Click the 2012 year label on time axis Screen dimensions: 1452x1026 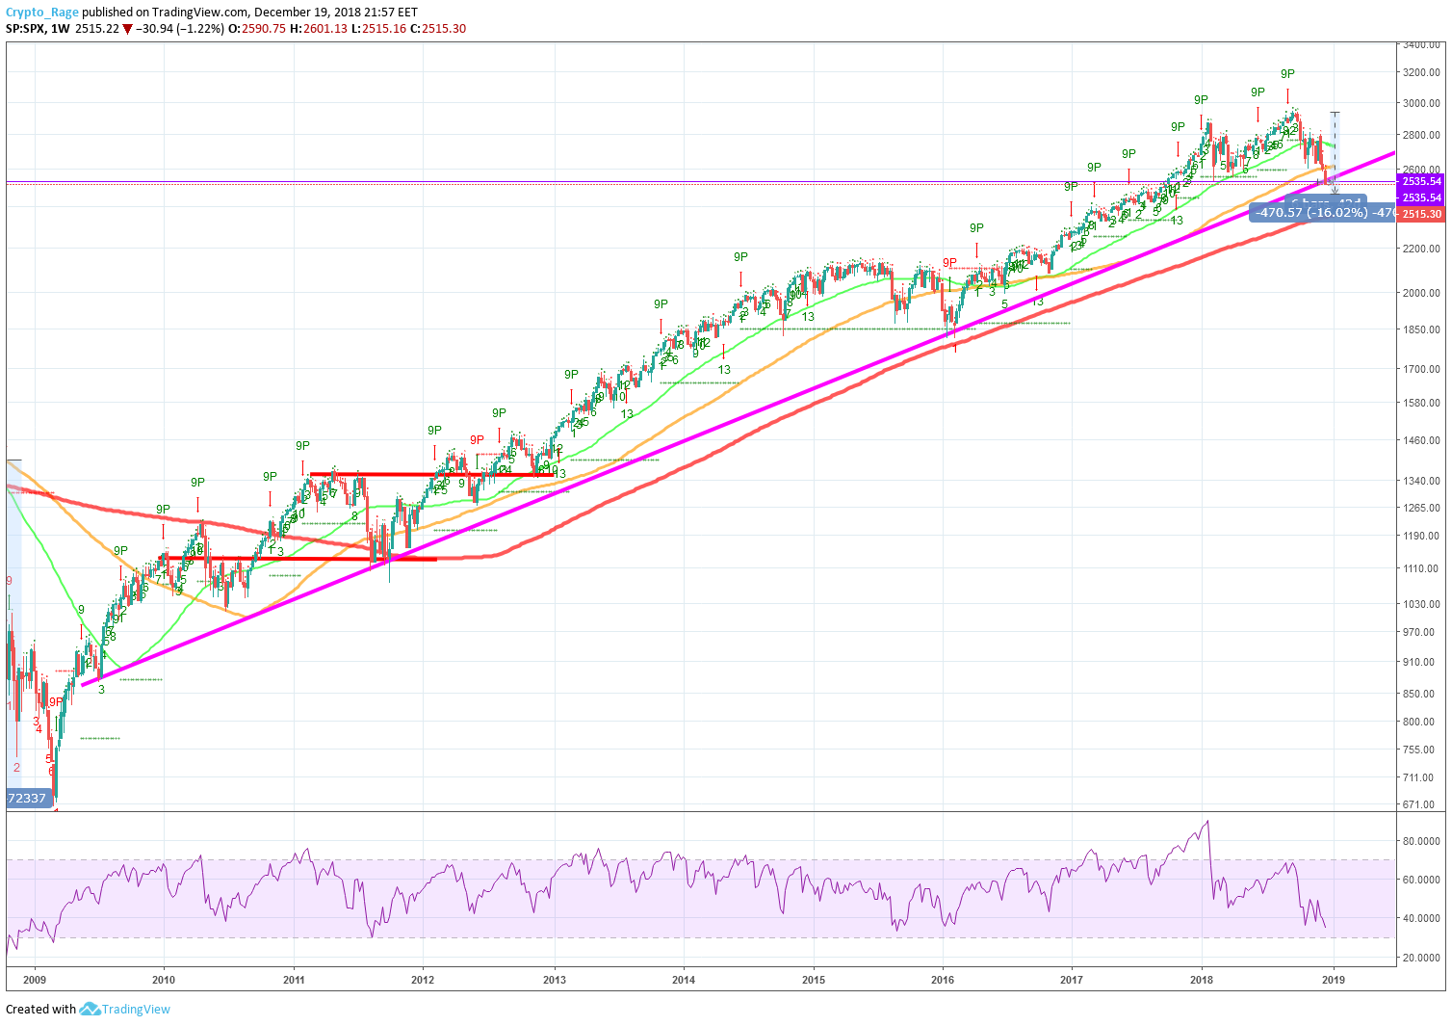tap(423, 980)
